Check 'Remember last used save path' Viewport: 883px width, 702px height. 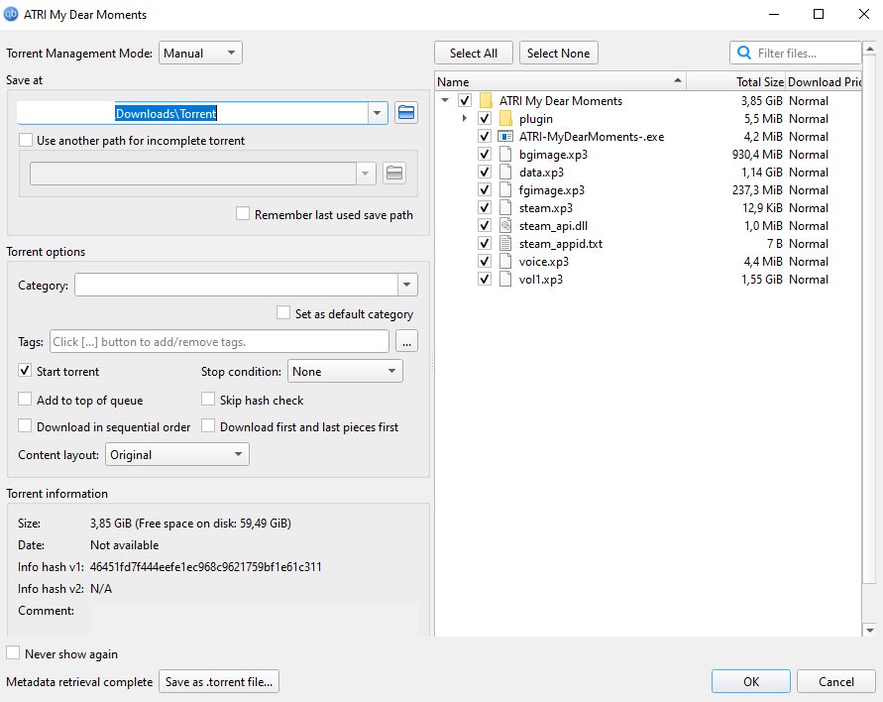(x=243, y=214)
